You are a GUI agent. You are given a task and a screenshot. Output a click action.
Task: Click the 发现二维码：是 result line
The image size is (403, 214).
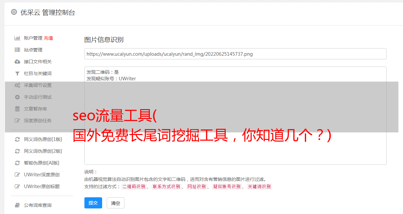[103, 72]
